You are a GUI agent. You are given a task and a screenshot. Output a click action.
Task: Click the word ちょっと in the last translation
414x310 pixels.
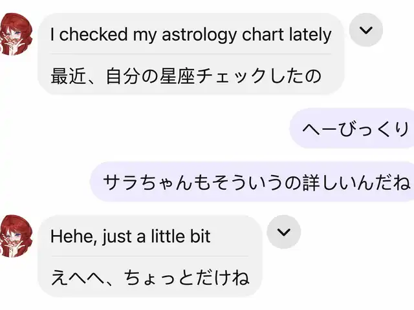(x=161, y=278)
